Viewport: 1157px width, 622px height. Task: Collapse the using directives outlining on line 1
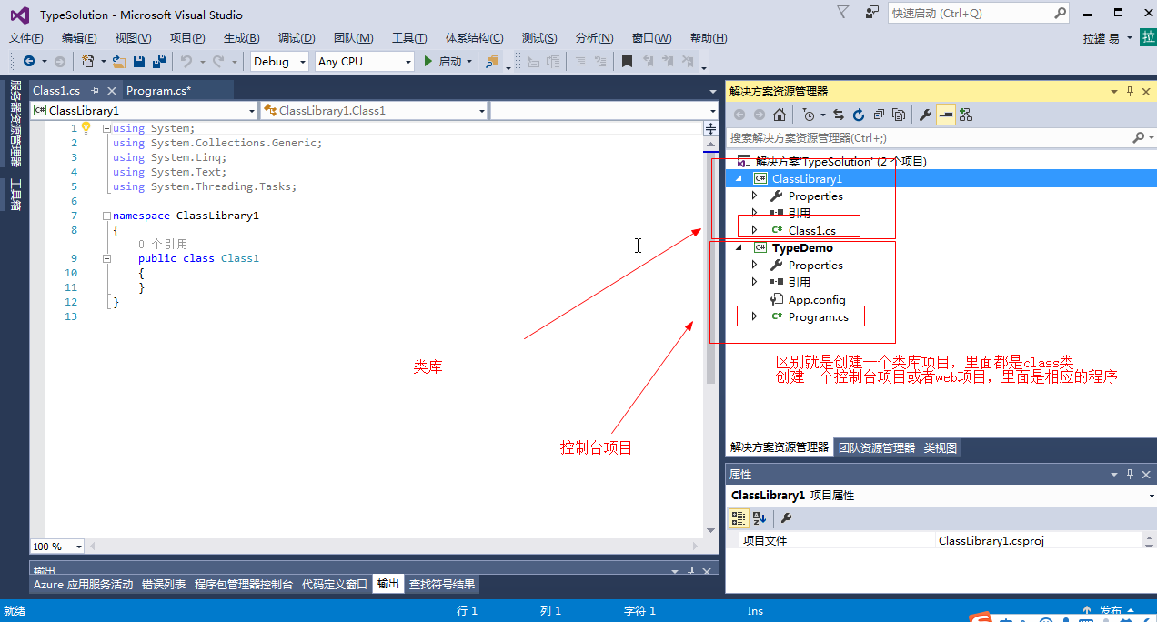[106, 128]
